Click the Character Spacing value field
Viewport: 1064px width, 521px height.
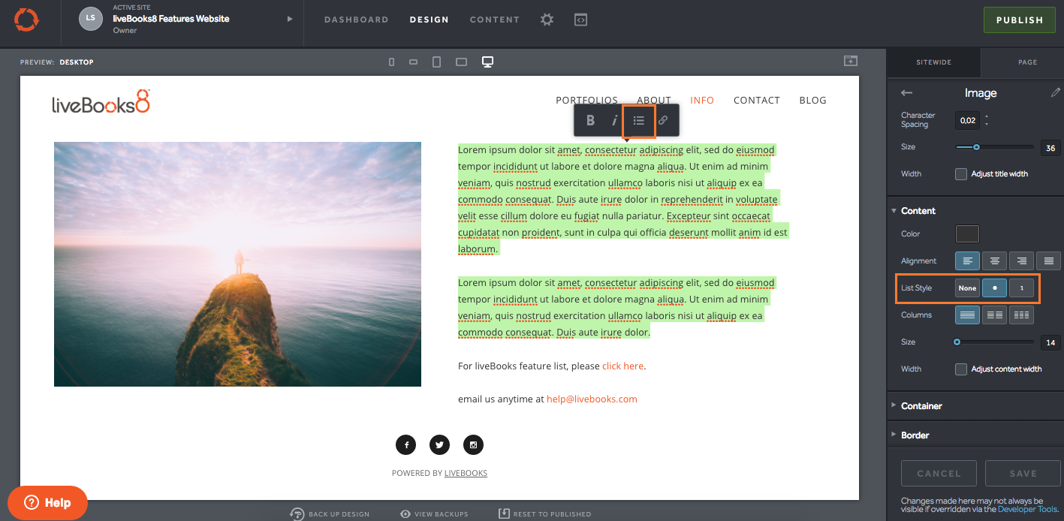pyautogui.click(x=967, y=120)
